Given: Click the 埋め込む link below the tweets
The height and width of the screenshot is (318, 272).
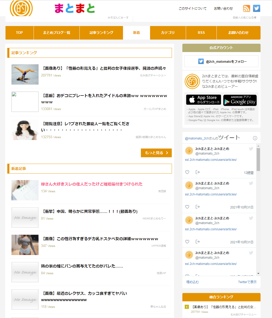Looking at the screenshot, I should click(193, 282).
